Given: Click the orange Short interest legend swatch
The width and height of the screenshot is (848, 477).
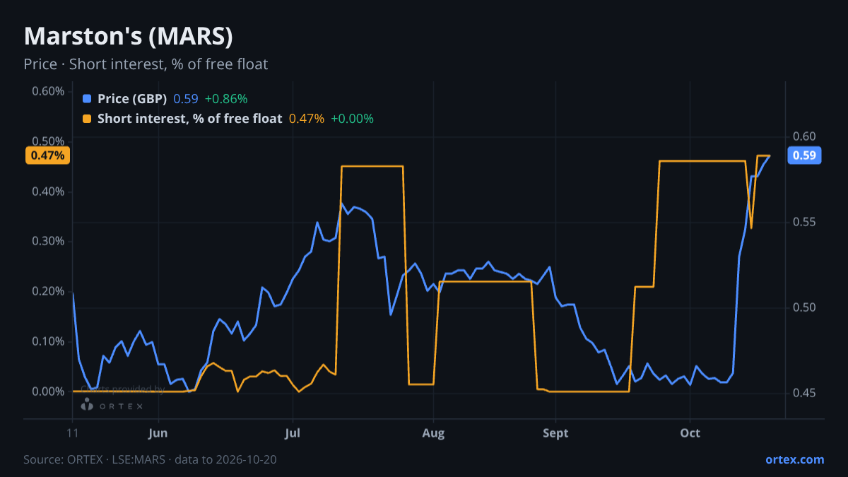Looking at the screenshot, I should (87, 119).
